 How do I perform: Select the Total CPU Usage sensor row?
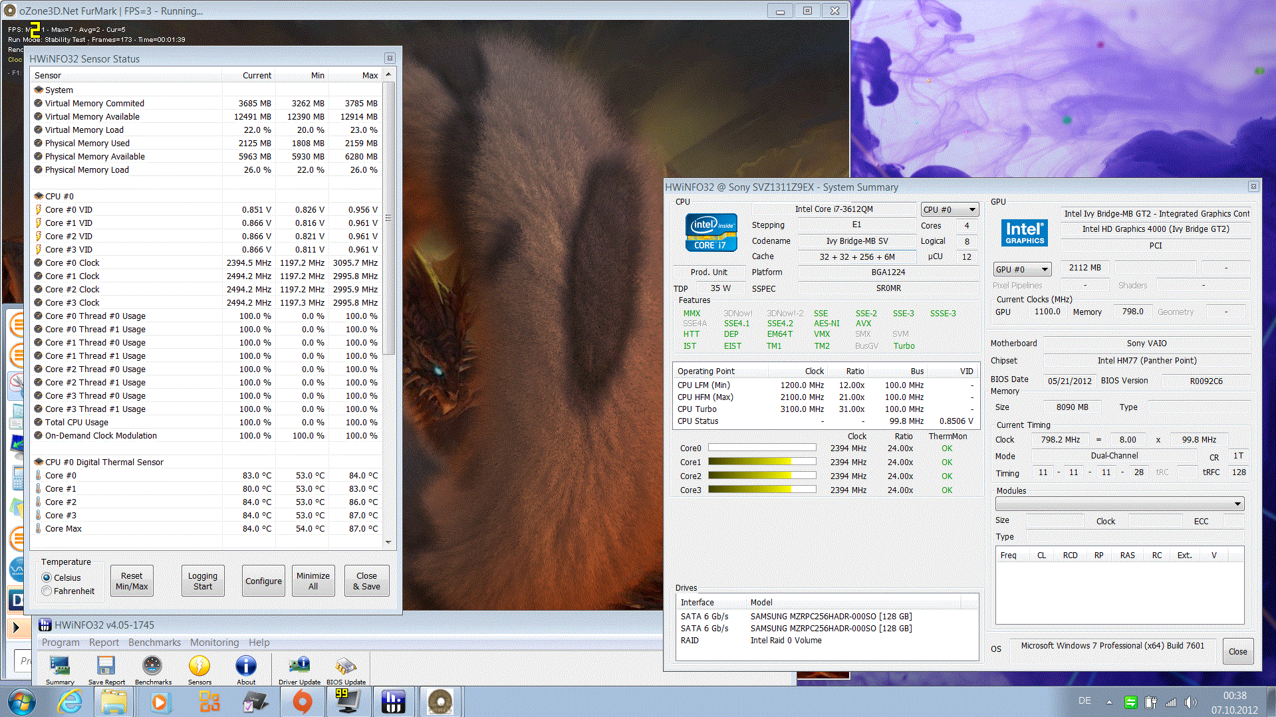(x=206, y=422)
